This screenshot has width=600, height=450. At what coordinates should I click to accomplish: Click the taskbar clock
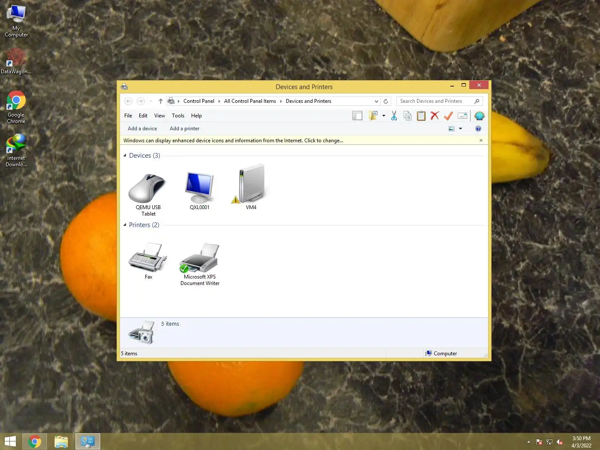[x=581, y=442]
